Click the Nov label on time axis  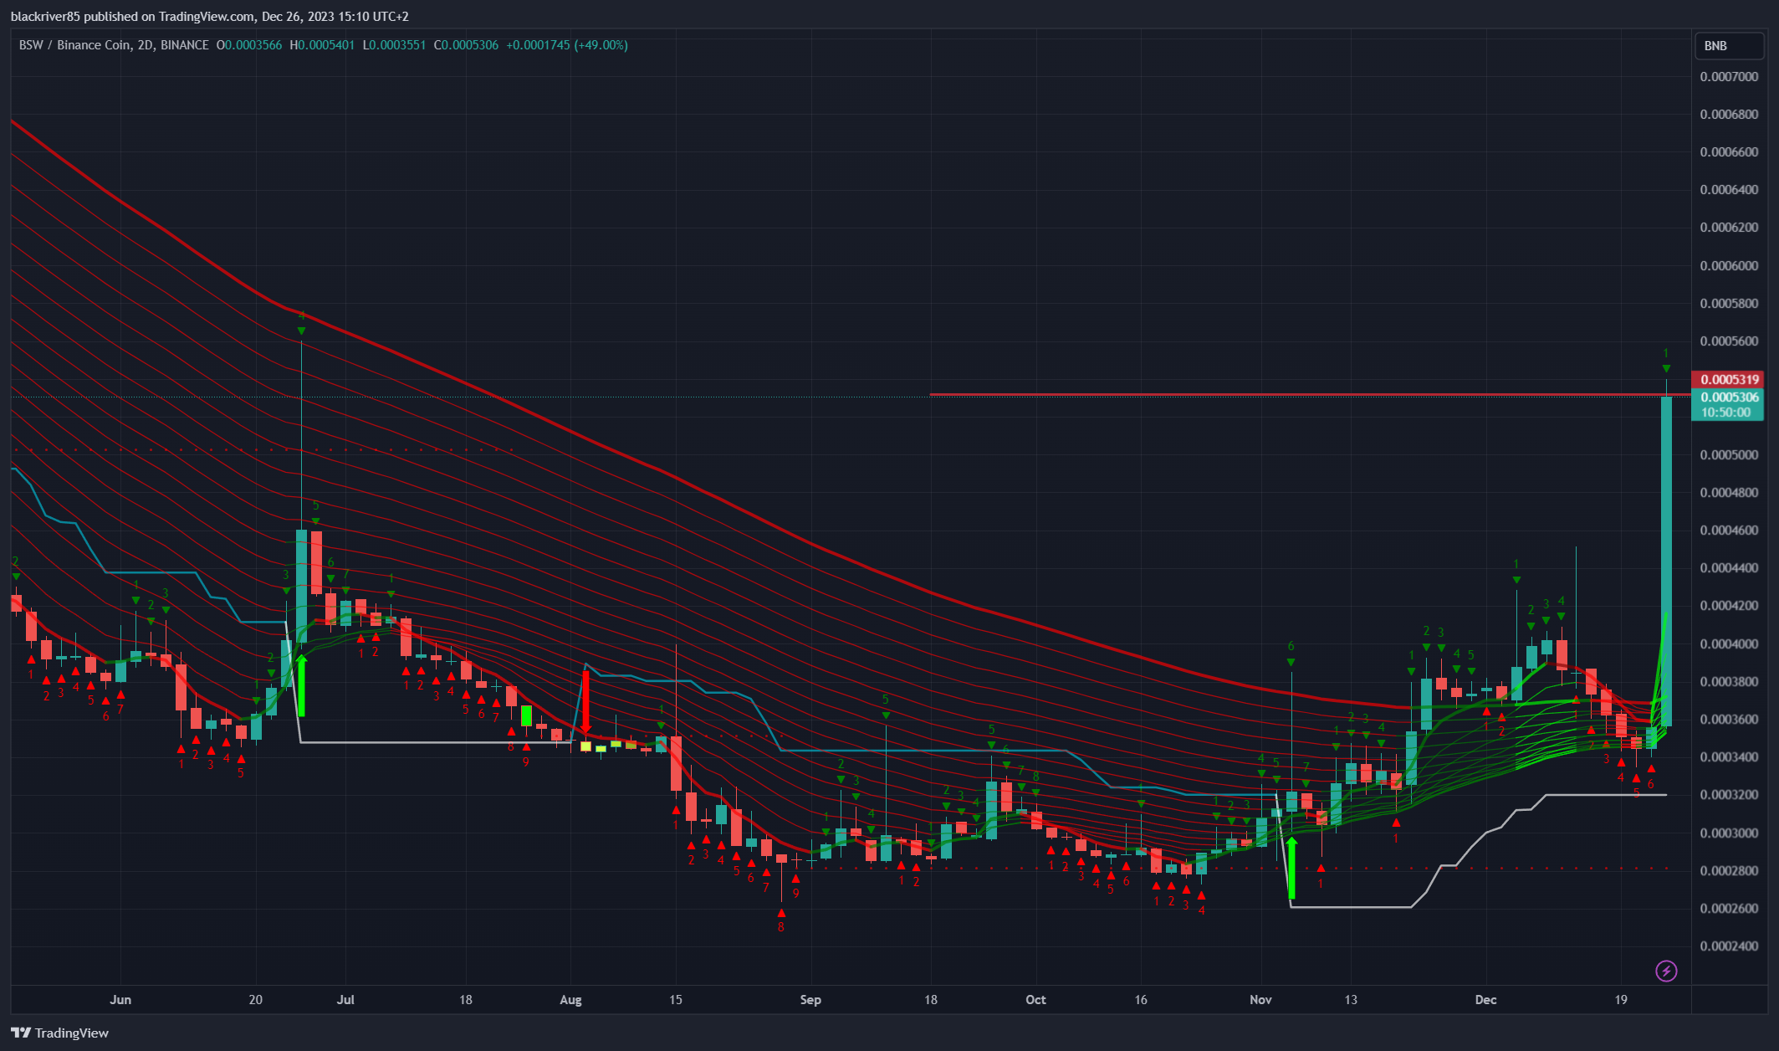click(1260, 1000)
